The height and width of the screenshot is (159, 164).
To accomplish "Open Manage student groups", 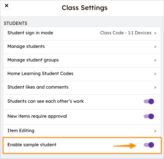I will point(82,61).
